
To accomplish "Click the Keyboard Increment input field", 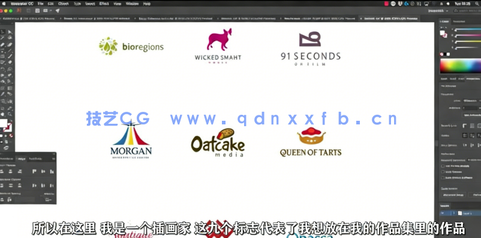I will 474,160.
